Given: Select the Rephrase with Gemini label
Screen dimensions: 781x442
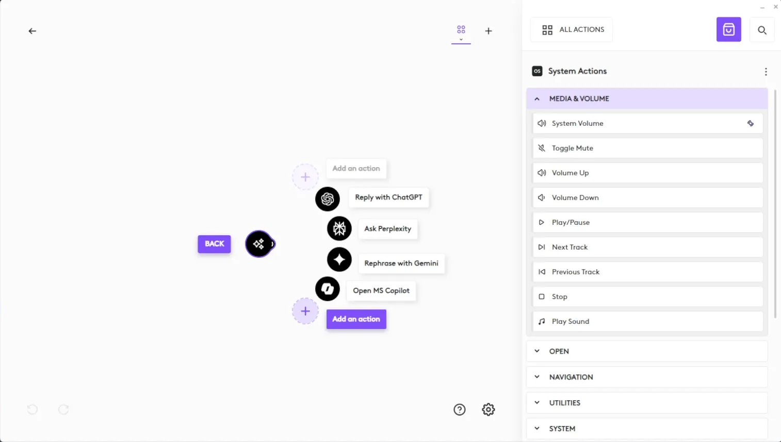Looking at the screenshot, I should click(401, 263).
